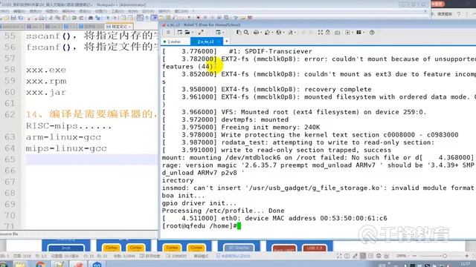
Task: Click New session icon in Xshell toolbar
Action: 180,33
